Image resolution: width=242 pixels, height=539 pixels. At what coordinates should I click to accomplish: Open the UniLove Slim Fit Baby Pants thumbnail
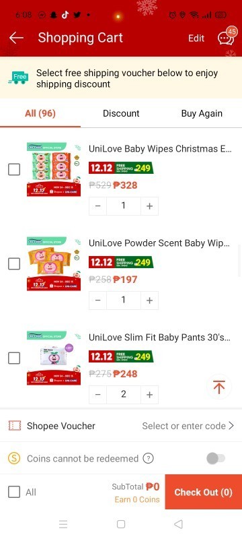click(x=54, y=358)
